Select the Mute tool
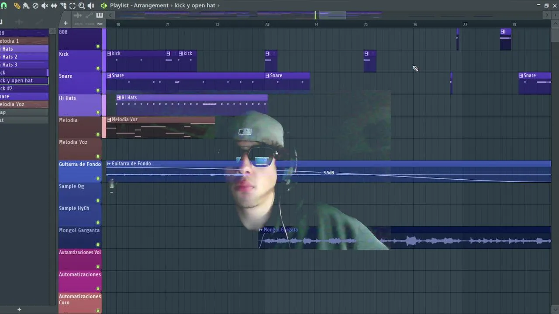The width and height of the screenshot is (559, 314). (x=45, y=6)
